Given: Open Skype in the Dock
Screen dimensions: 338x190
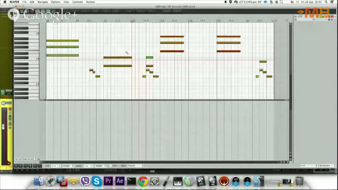Looking at the screenshot, I should coord(97,181).
